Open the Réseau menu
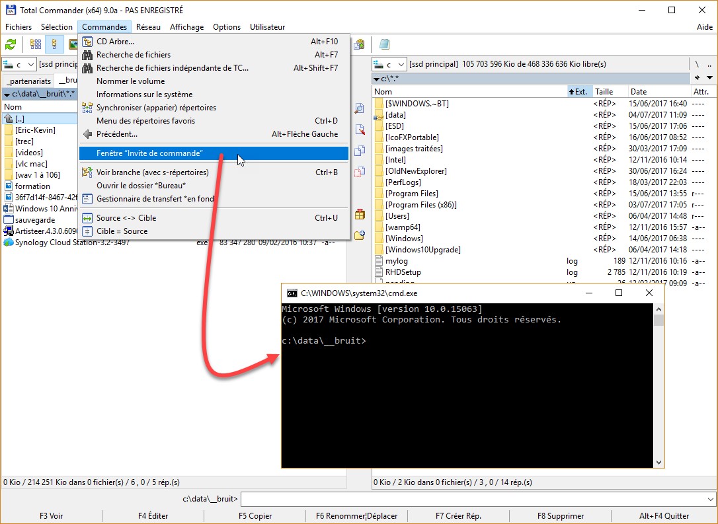Viewport: 718px width, 524px height. pyautogui.click(x=148, y=27)
